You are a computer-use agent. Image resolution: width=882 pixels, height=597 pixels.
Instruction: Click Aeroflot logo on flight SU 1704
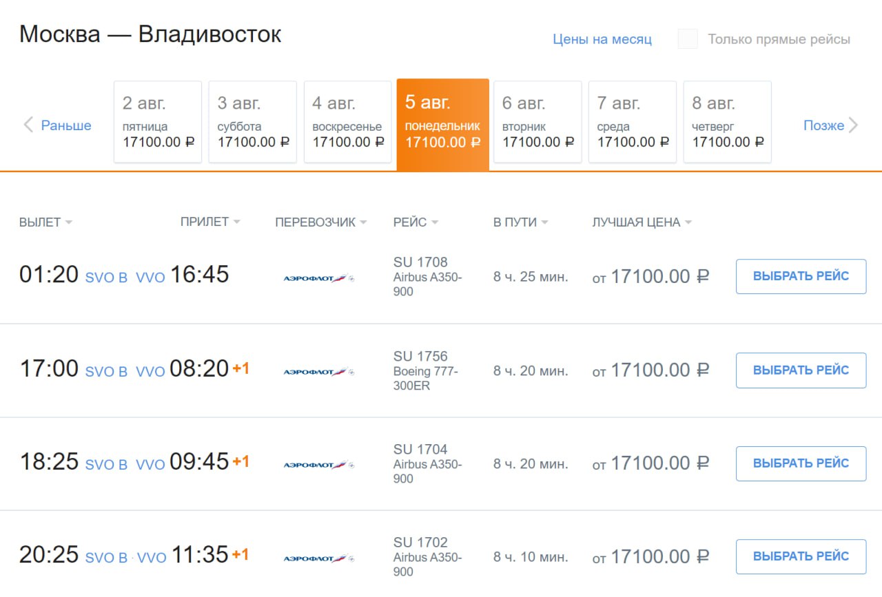pos(319,465)
